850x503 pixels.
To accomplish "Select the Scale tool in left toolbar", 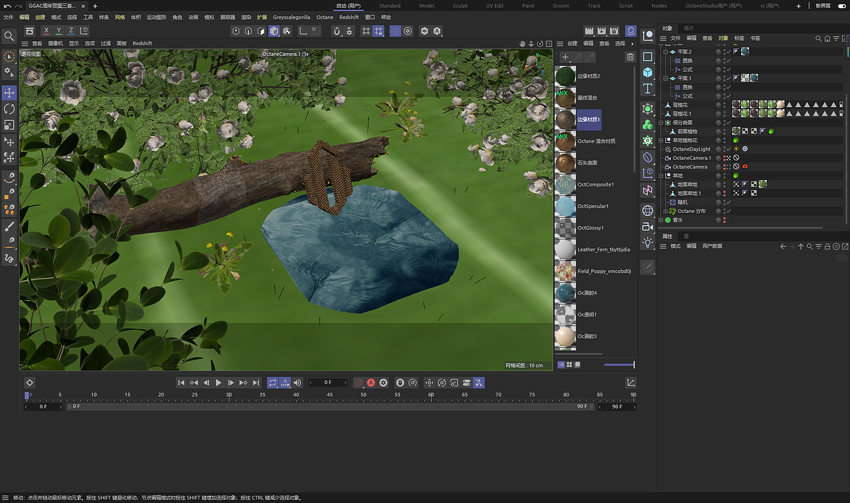I will pos(9,125).
